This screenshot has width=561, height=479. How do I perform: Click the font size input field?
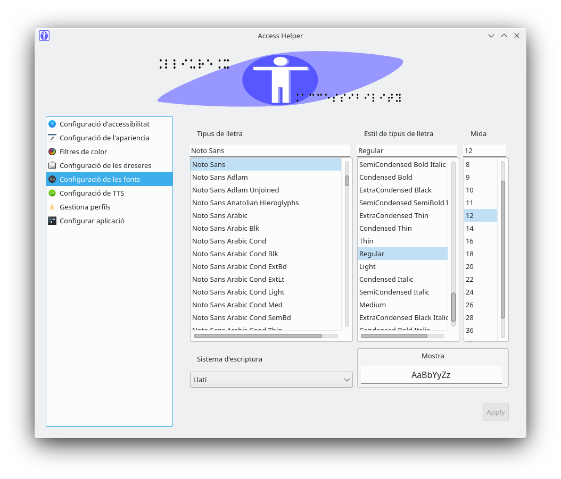484,150
